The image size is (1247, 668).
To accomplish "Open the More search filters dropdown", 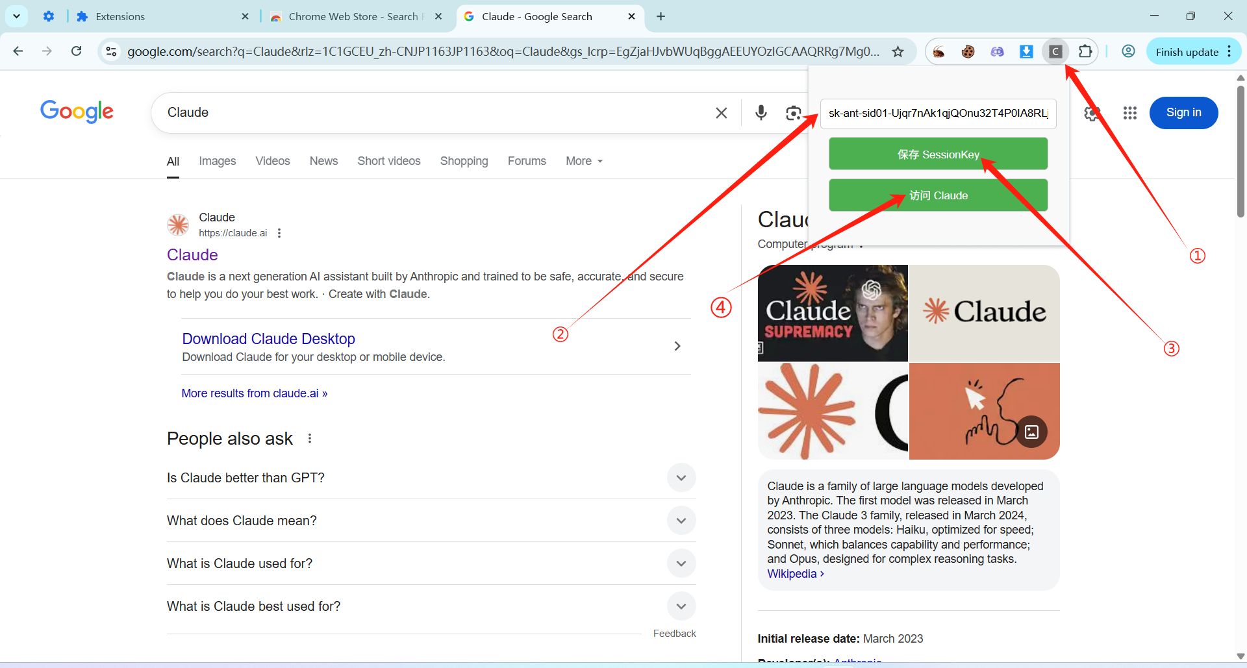I will tap(583, 161).
